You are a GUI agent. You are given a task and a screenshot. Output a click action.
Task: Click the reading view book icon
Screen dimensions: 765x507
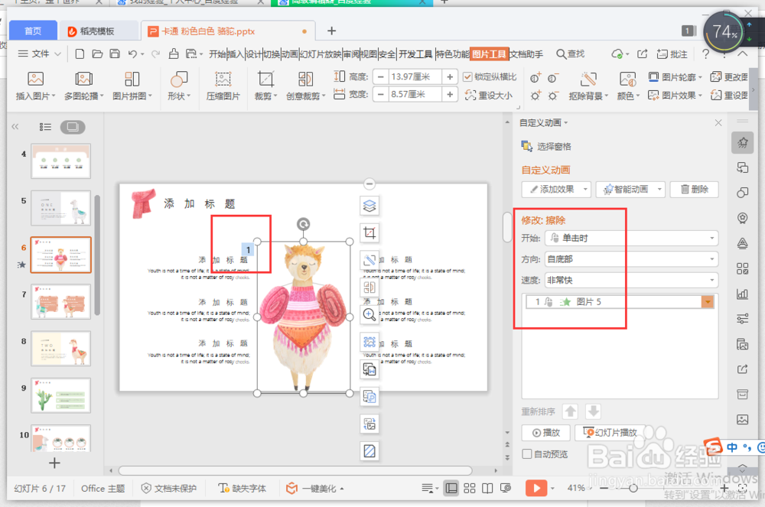[487, 488]
